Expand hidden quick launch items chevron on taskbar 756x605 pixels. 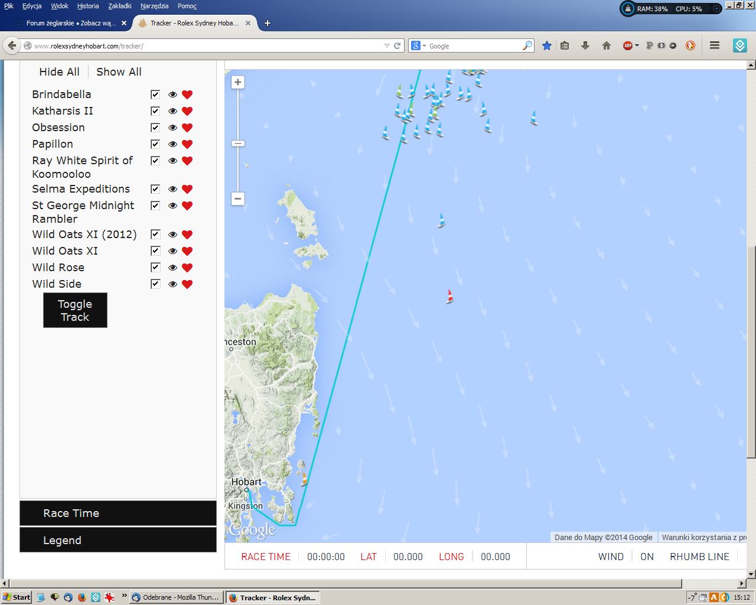[x=124, y=596]
